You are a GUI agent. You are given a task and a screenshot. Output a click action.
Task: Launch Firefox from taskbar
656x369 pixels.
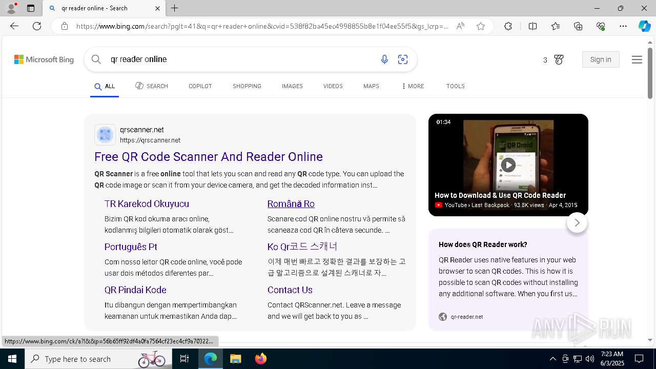click(261, 359)
